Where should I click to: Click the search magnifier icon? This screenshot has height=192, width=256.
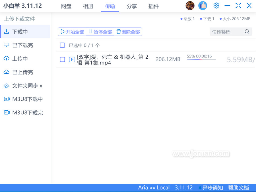[247, 32]
